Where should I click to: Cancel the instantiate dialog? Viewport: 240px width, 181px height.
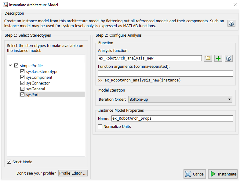(x=195, y=174)
